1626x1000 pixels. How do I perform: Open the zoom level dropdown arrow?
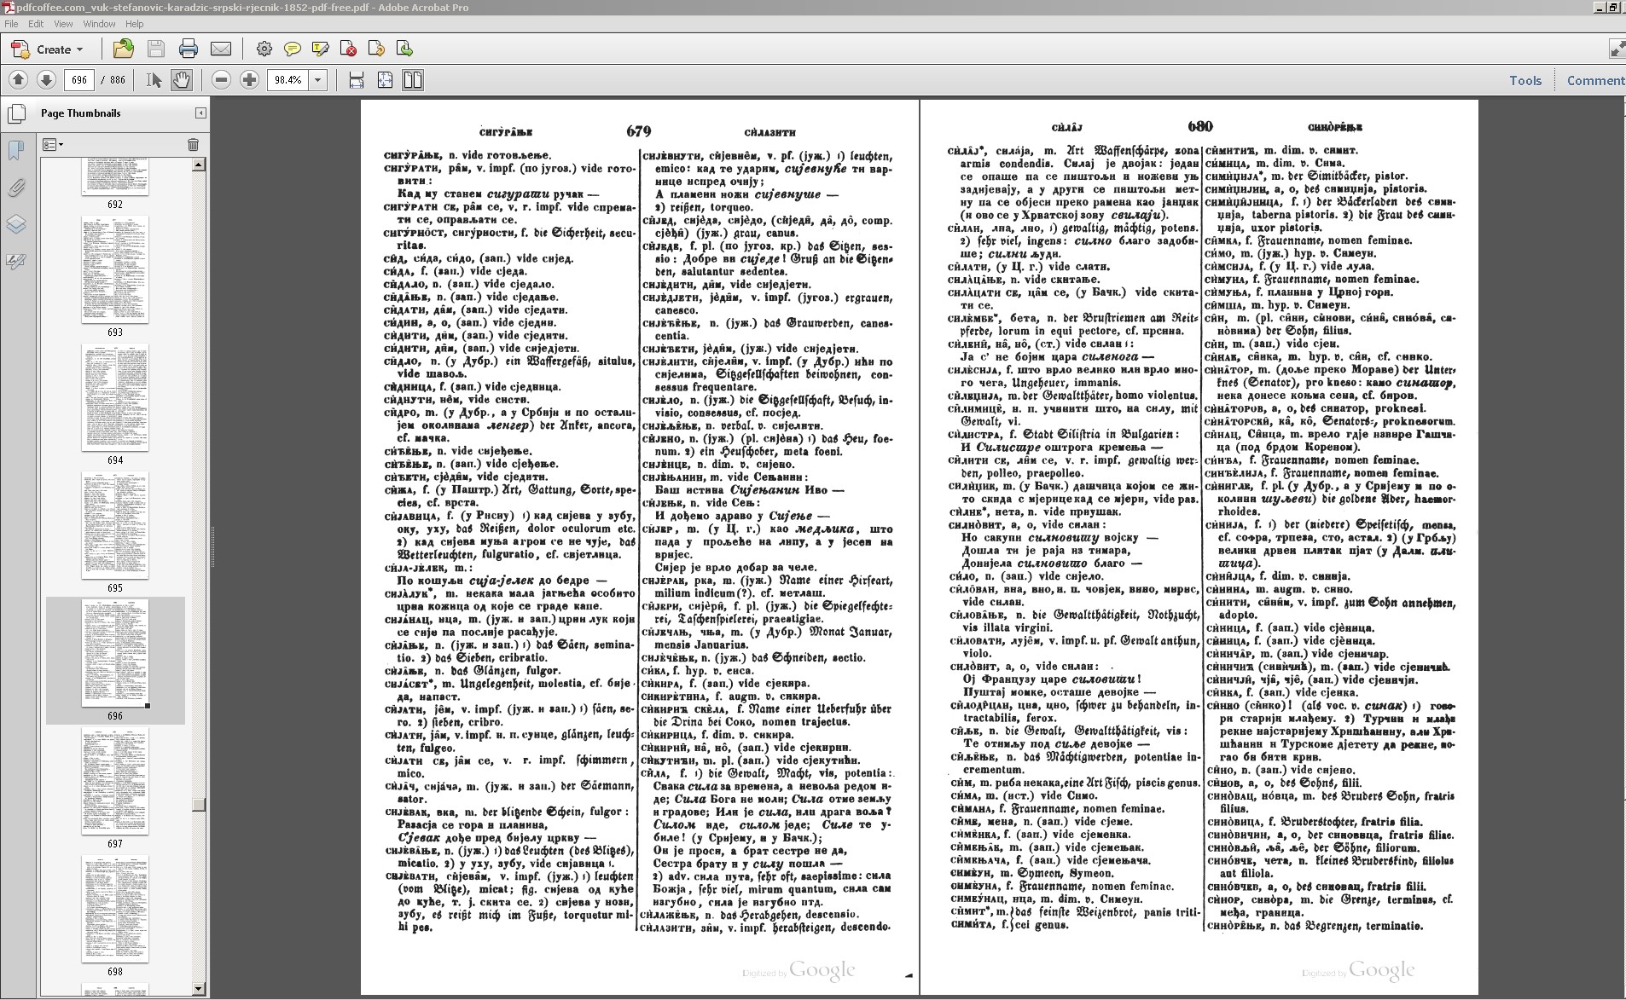pos(318,80)
